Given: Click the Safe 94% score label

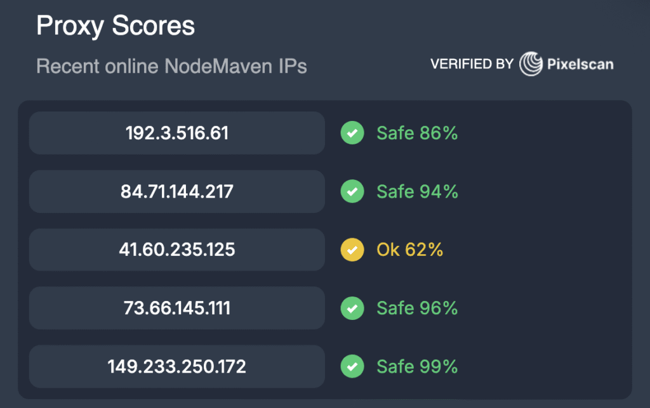Looking at the screenshot, I should point(417,191).
